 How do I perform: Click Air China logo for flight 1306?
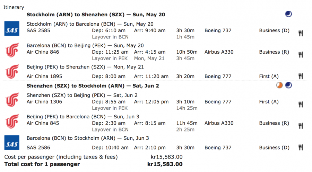click(11, 100)
